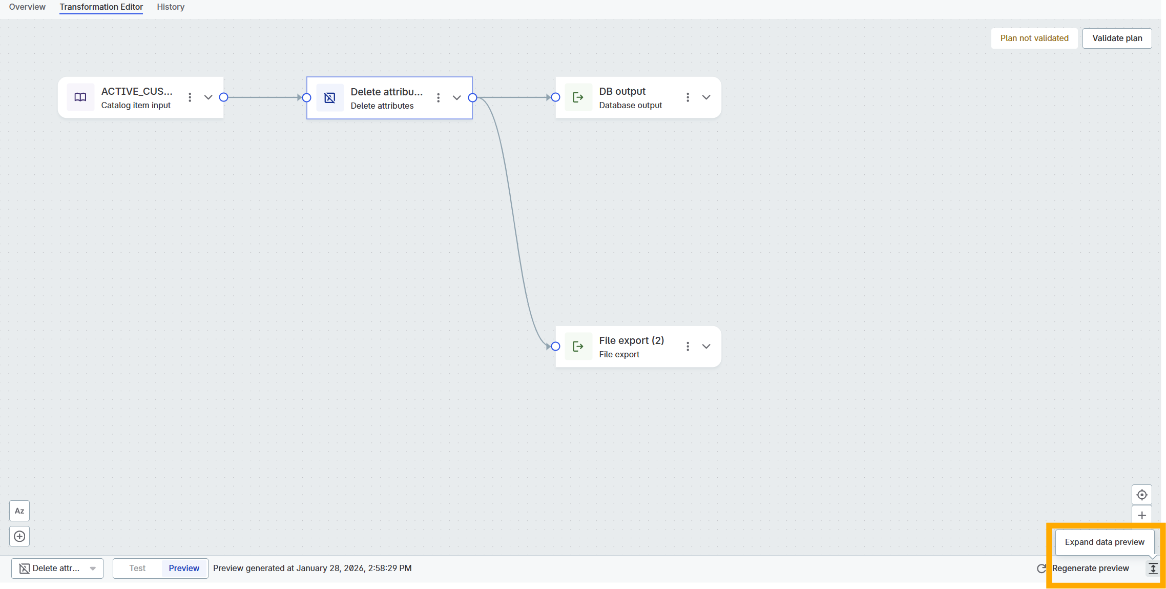Open the three-dot menu on File export (2)
This screenshot has width=1166, height=589.
(688, 347)
